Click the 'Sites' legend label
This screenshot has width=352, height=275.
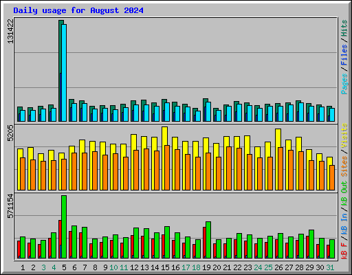point(344,166)
